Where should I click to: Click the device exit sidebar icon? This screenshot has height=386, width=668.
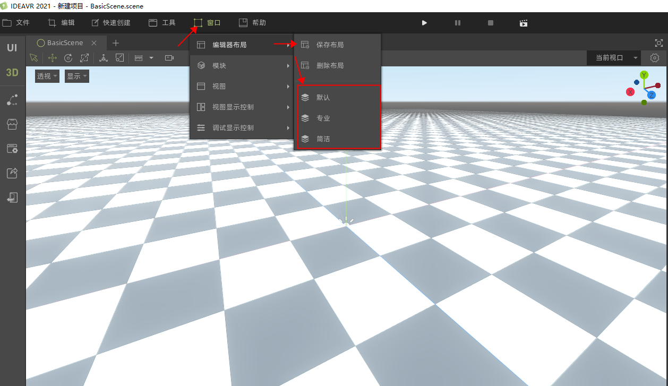click(x=12, y=198)
